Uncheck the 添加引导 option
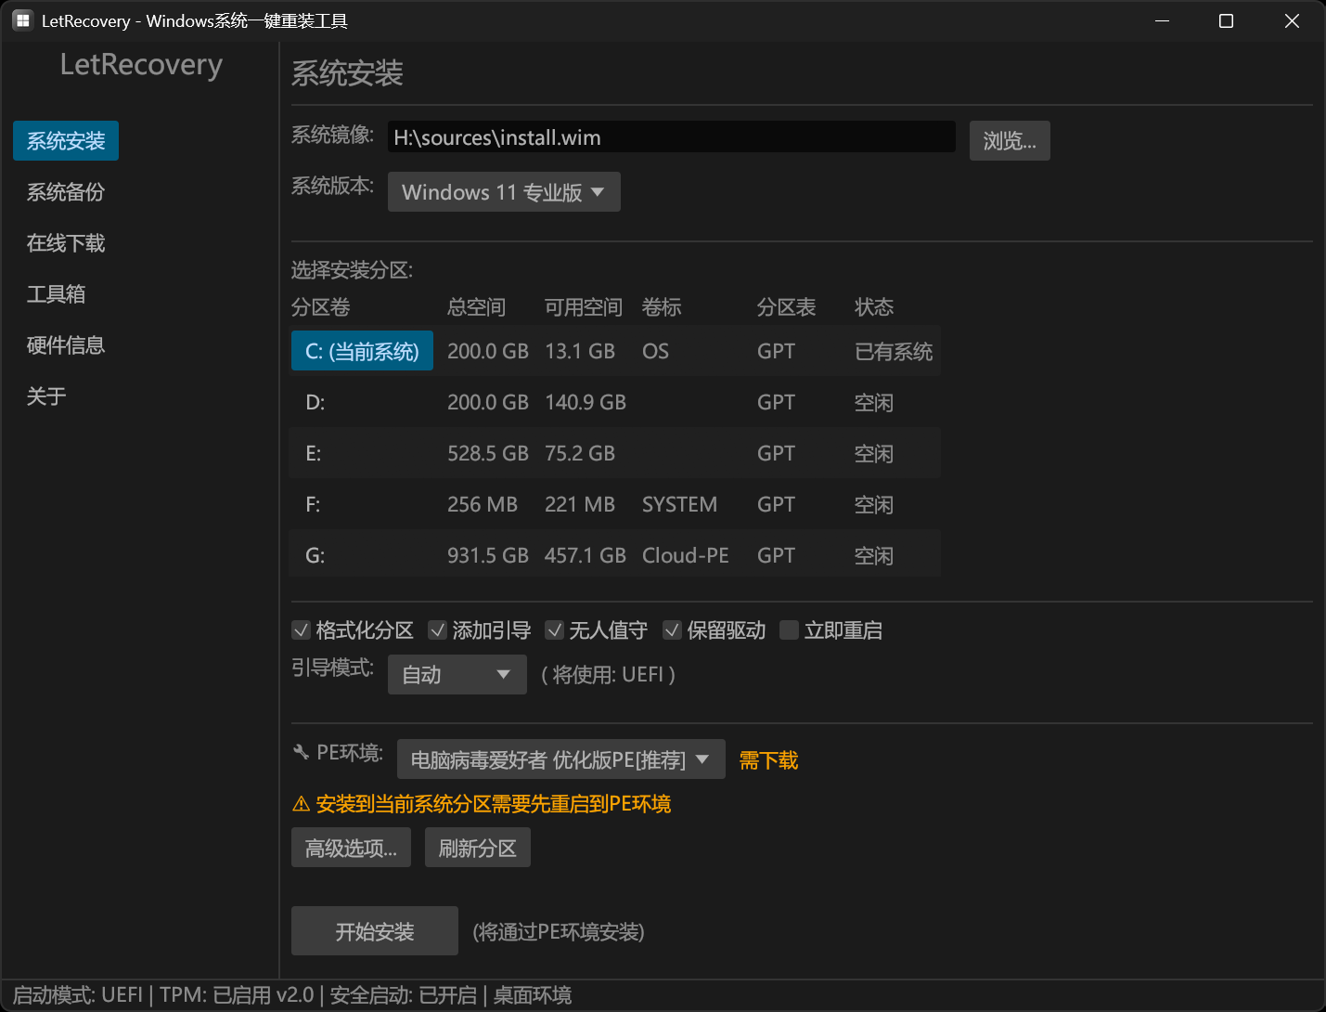The height and width of the screenshot is (1012, 1326). point(437,629)
